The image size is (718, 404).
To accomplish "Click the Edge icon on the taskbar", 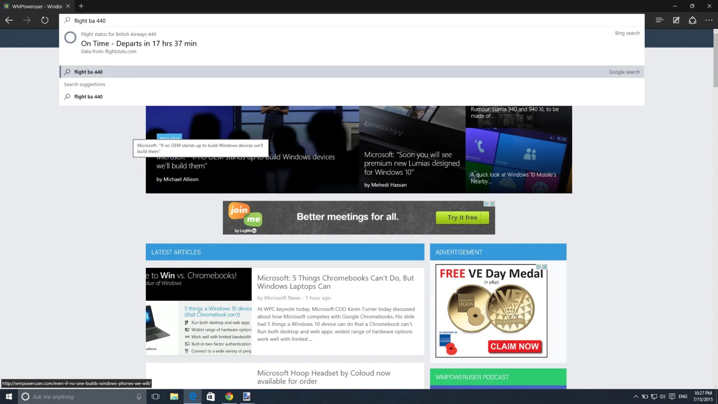I will [x=193, y=397].
